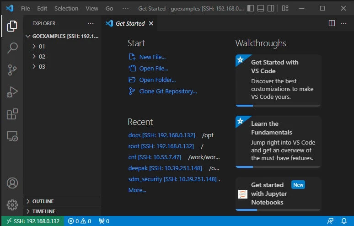
Task: Open the Remote Explorer view
Action: (x=12, y=136)
